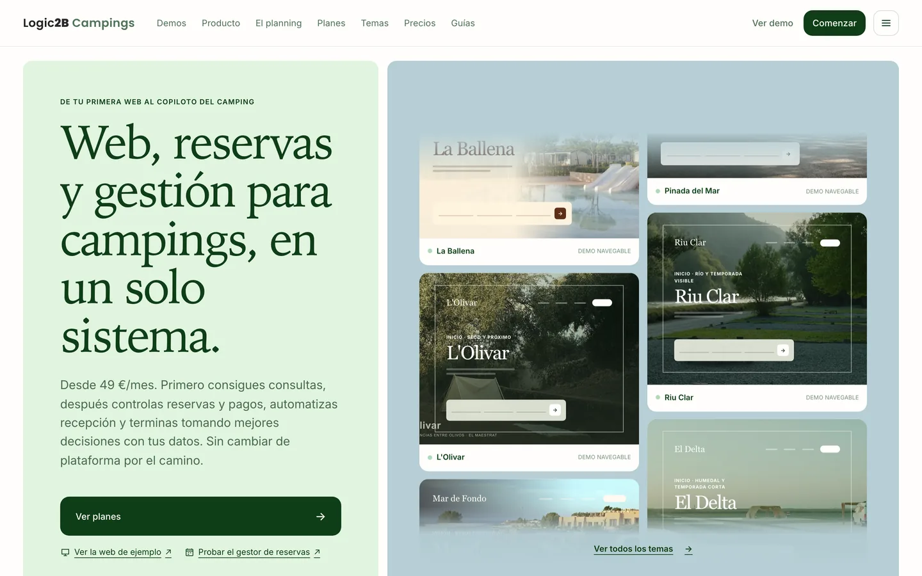Click the Logic2B Campings logo
The width and height of the screenshot is (922, 576).
[x=79, y=23]
